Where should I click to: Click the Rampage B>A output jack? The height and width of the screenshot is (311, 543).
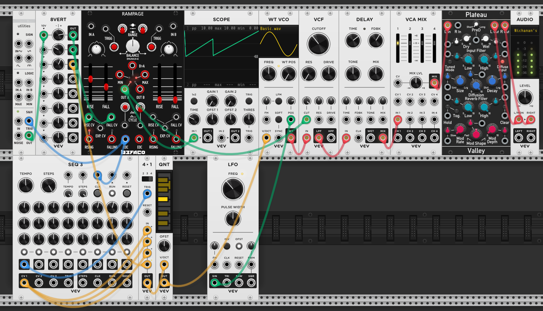[x=132, y=66]
